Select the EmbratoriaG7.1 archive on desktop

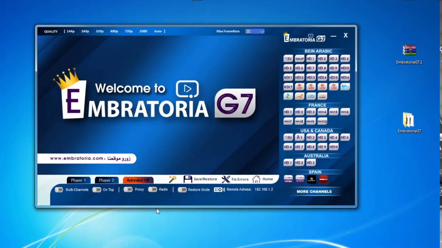(409, 54)
